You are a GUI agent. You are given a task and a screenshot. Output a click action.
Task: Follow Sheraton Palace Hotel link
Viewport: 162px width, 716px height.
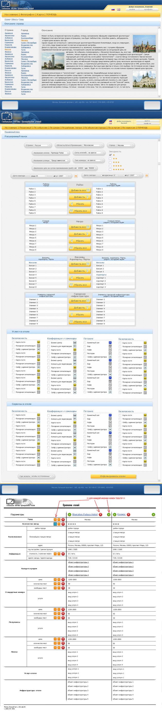pos(85,515)
